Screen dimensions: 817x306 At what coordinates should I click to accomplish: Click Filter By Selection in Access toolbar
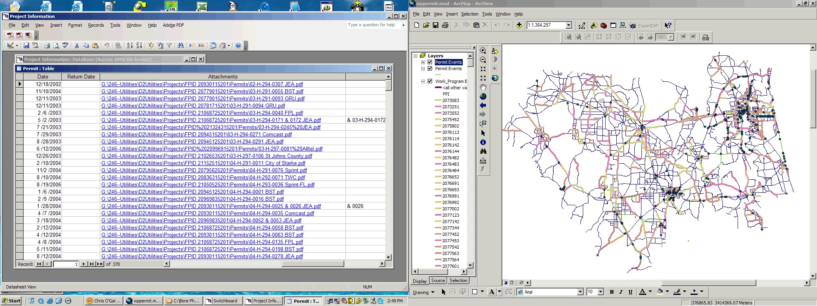click(150, 45)
